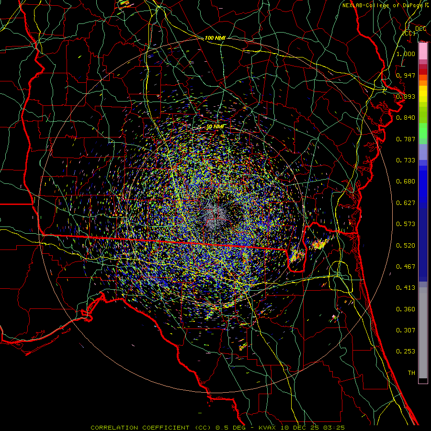Click the 100 NMI range ring label
Screen dimensions: 431x431
[x=215, y=38]
